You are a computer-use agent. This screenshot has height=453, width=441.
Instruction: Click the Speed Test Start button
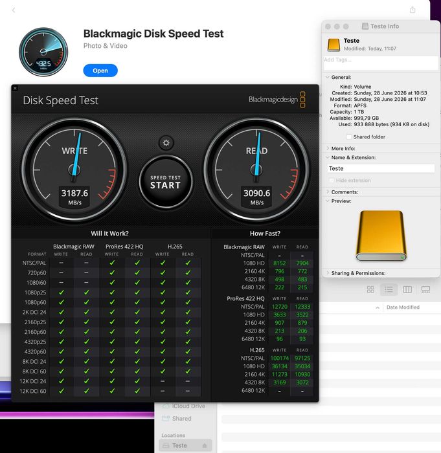click(x=166, y=182)
